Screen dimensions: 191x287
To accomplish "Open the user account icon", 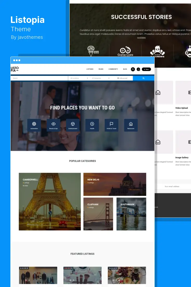I will 133,69.
